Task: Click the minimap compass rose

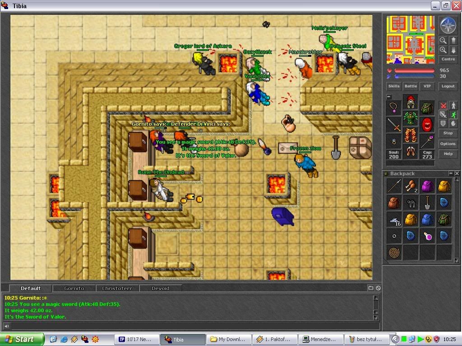Action: [x=448, y=25]
